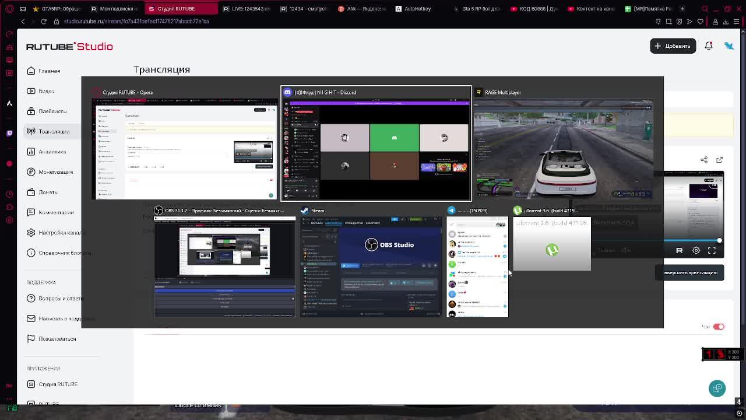The image size is (746, 420).
Task: Switch to Telegram window thumbnail
Action: (x=477, y=262)
